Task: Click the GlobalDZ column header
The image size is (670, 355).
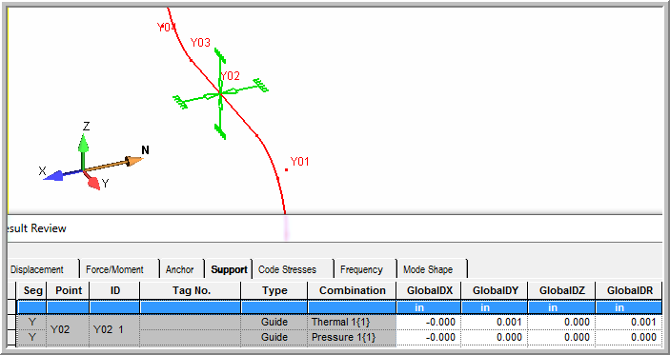Action: tap(562, 290)
